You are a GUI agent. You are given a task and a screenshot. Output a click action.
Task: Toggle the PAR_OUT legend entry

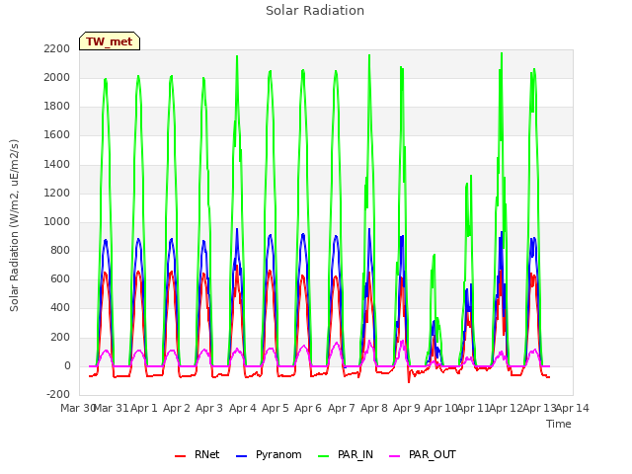pyautogui.click(x=423, y=454)
